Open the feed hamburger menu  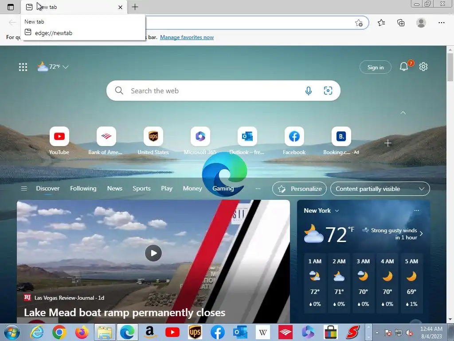tap(24, 189)
